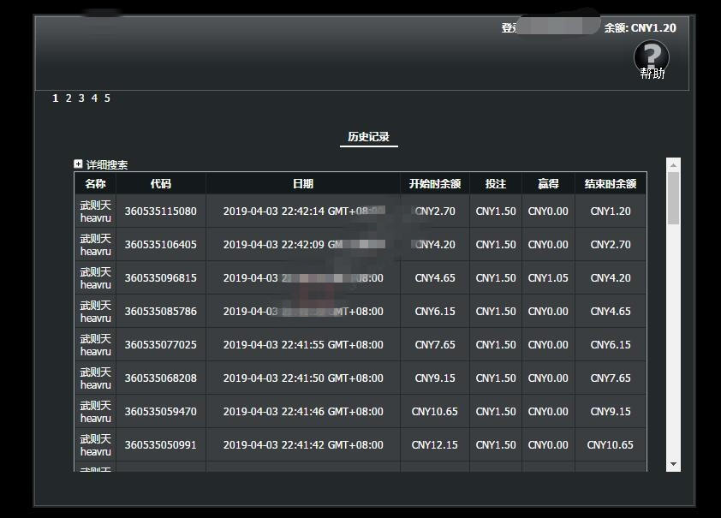
Task: Select code 360535068208
Action: pyautogui.click(x=160, y=378)
